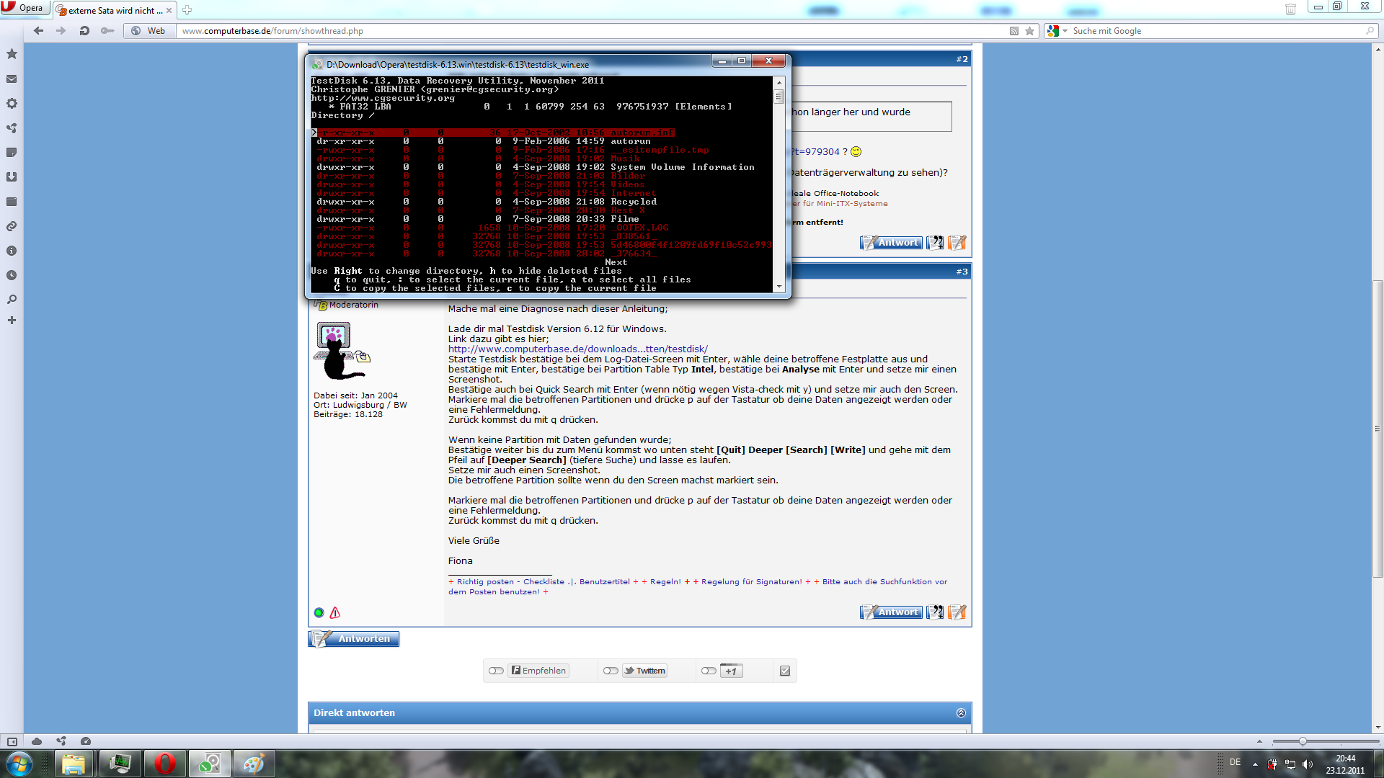Click the Reload page icon
1384x778 pixels.
pos(84,31)
